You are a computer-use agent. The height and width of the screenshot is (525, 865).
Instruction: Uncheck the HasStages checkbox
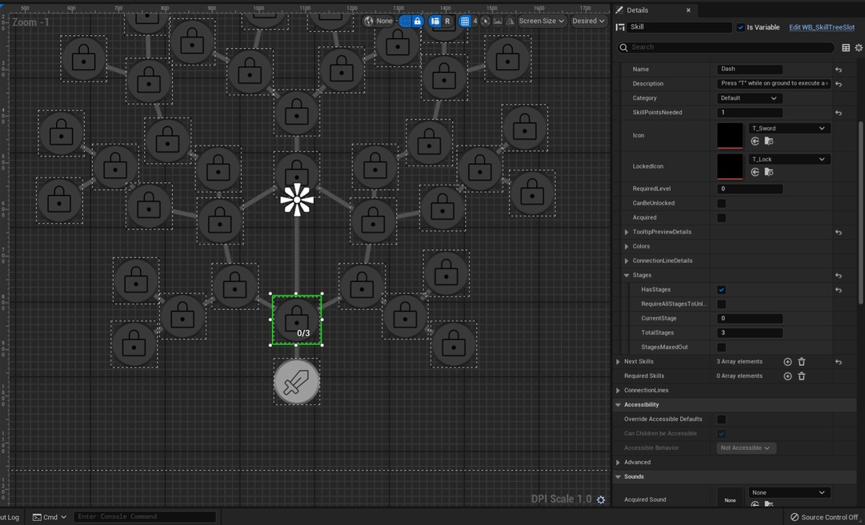[x=722, y=290]
